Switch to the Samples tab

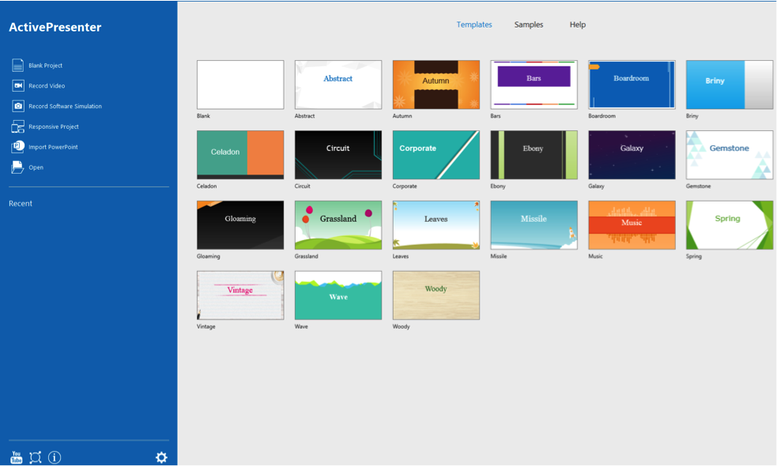coord(529,24)
